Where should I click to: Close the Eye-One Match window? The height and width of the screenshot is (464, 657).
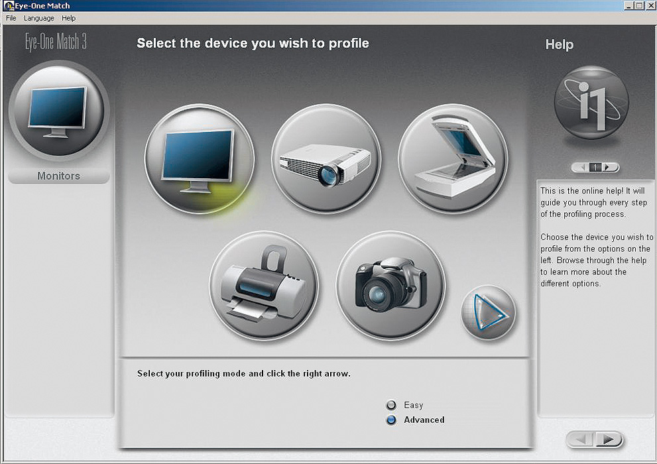tap(650, 5)
